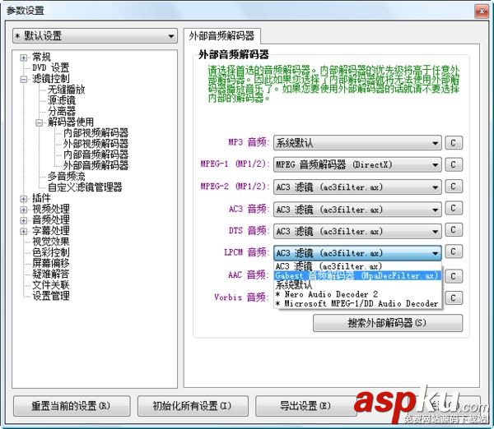Image resolution: width=494 pixels, height=429 pixels.
Task: Select DVD 设置 in the tree
Action: pyautogui.click(x=50, y=67)
